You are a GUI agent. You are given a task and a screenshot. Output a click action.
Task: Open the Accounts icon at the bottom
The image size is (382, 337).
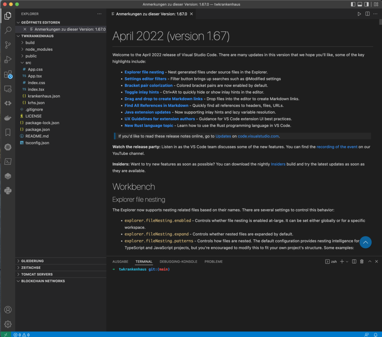click(x=8, y=309)
